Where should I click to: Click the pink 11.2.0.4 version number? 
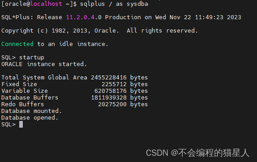pos(80,17)
